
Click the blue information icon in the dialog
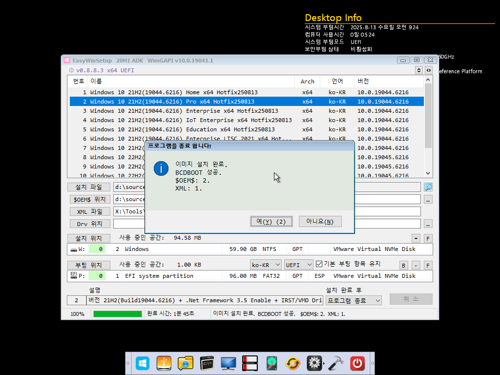(x=161, y=168)
